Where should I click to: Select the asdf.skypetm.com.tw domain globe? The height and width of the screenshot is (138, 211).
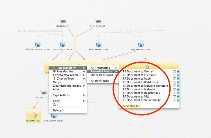point(62,44)
